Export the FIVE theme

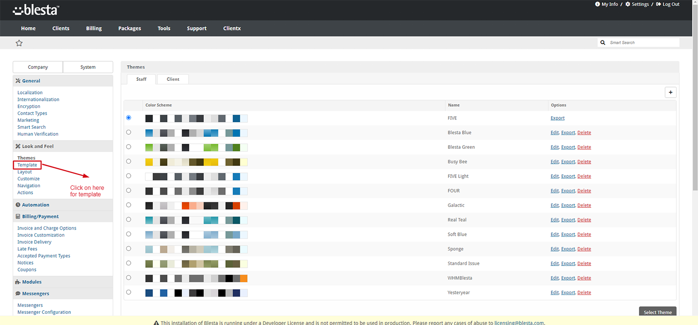pyautogui.click(x=557, y=118)
